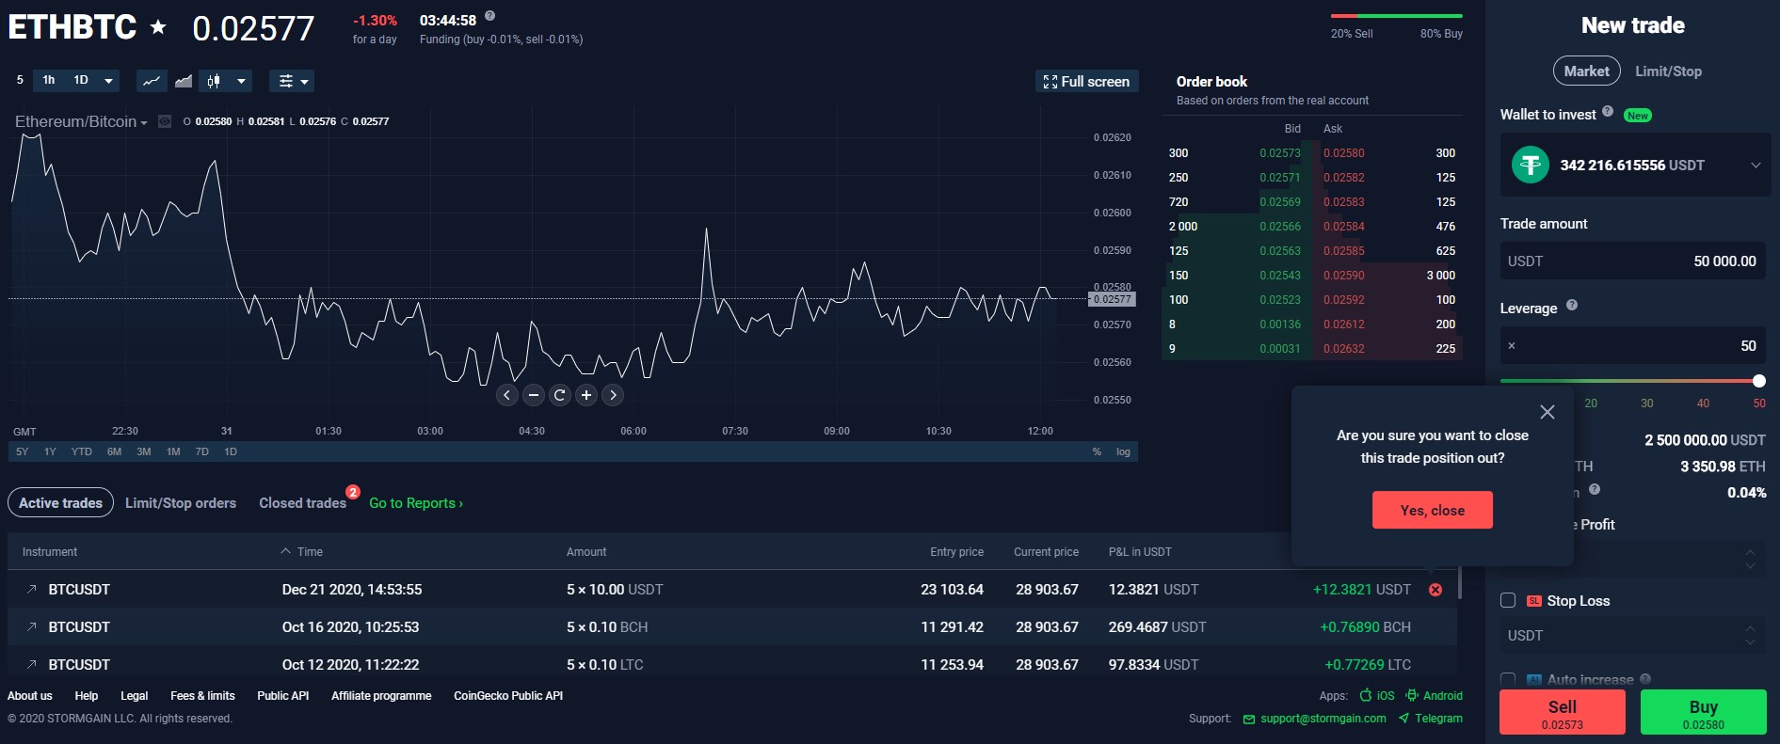Toggle percent scale on chart
Image resolution: width=1780 pixels, height=744 pixels.
1097,452
